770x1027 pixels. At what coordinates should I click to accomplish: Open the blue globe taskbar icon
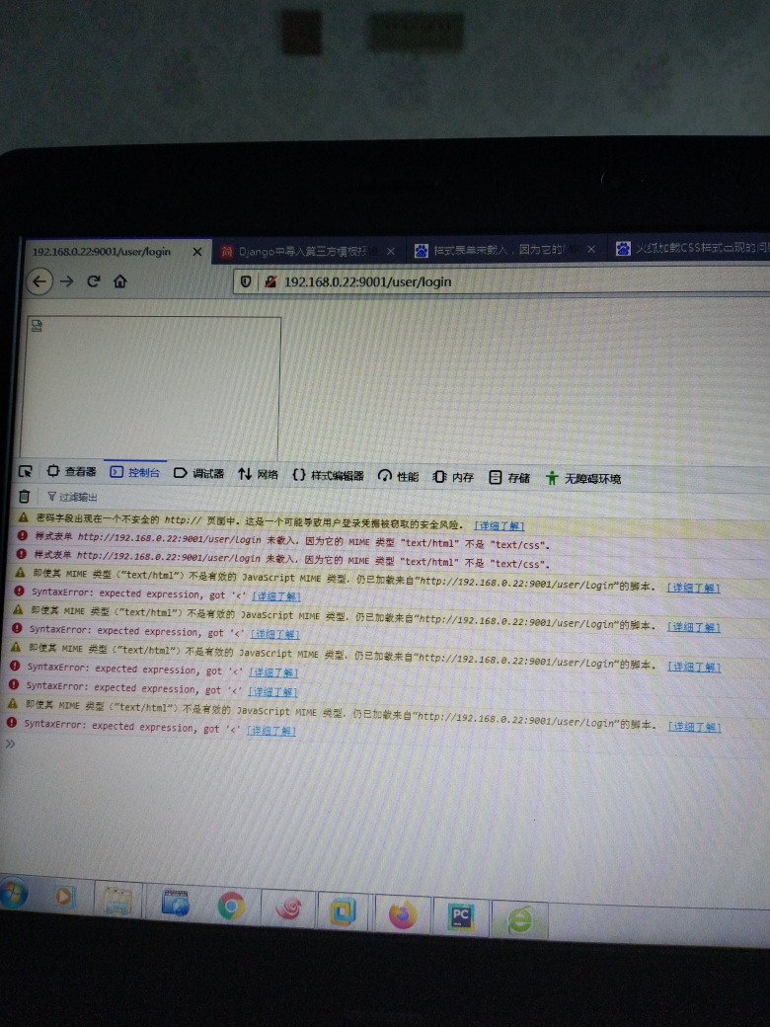175,903
